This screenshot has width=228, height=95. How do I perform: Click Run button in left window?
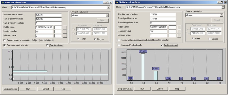28,89
